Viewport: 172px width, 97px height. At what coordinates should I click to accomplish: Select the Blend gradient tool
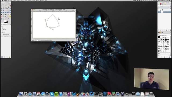tap(6, 15)
